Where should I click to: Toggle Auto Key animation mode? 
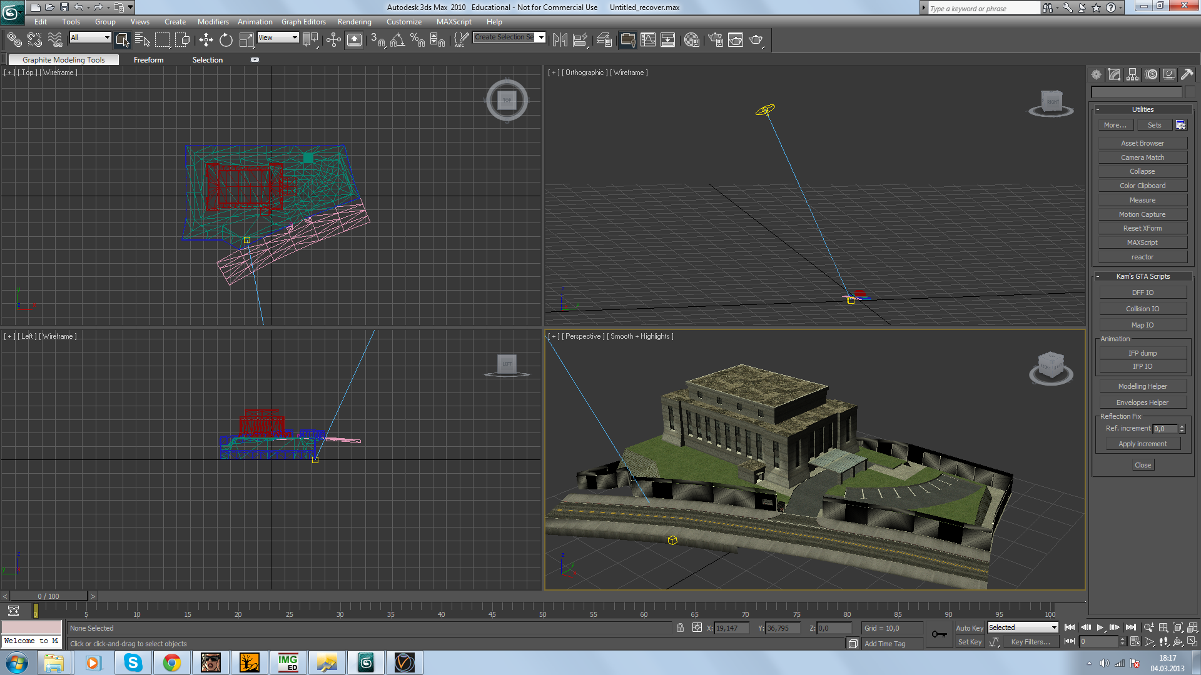(969, 628)
